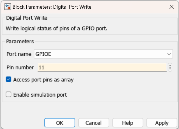Click the GPIO port description text
Image resolution: width=179 pixels, height=129 pixels.
point(56,29)
